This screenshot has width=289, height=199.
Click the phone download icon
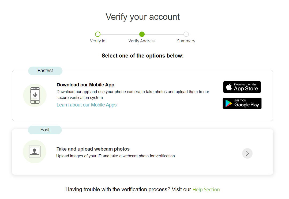click(35, 95)
